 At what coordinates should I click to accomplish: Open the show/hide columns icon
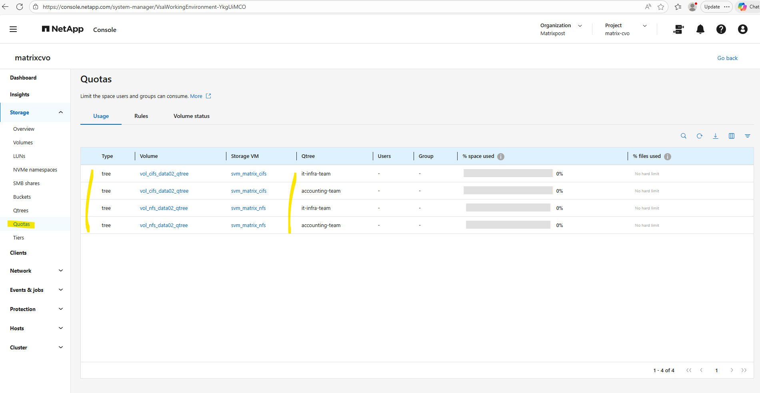[x=732, y=136]
